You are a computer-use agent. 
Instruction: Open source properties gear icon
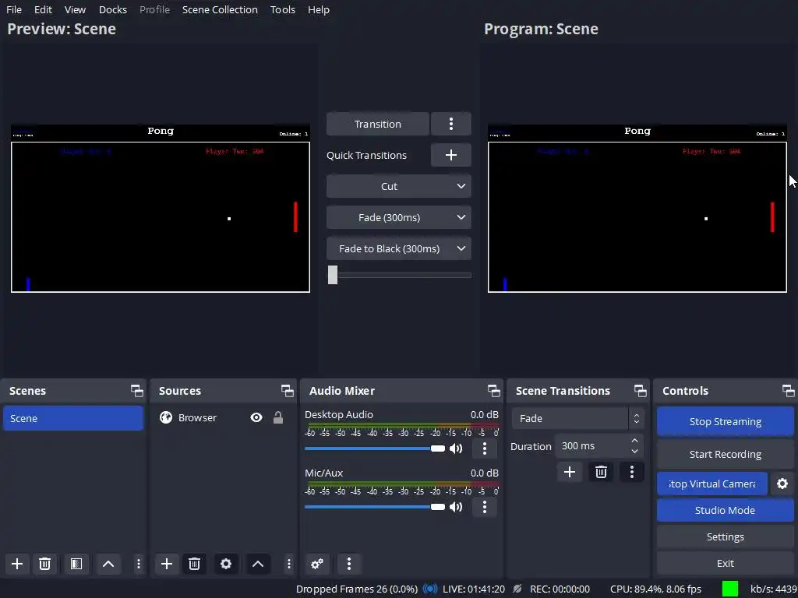[225, 564]
